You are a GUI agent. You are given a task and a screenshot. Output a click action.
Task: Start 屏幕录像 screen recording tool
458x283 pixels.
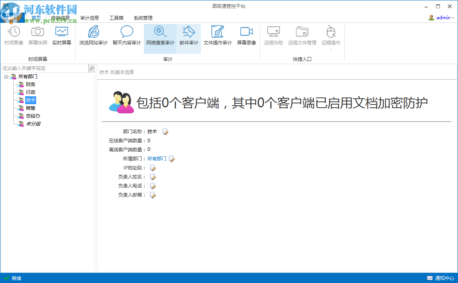[x=246, y=35]
